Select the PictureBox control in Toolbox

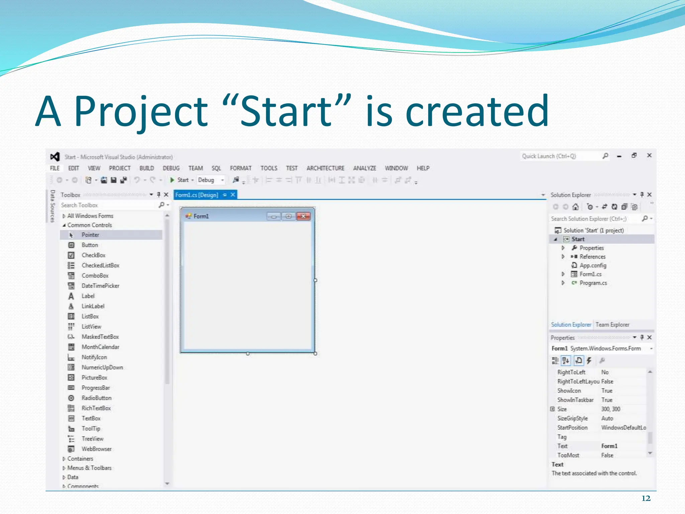click(94, 377)
